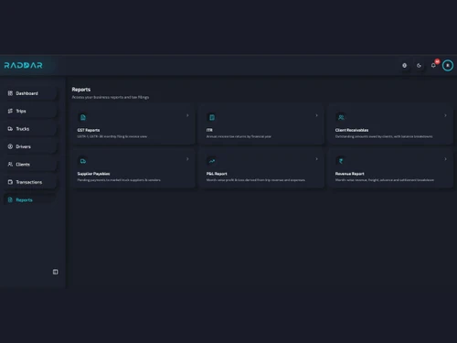Click Client Receivables users icon

point(341,117)
